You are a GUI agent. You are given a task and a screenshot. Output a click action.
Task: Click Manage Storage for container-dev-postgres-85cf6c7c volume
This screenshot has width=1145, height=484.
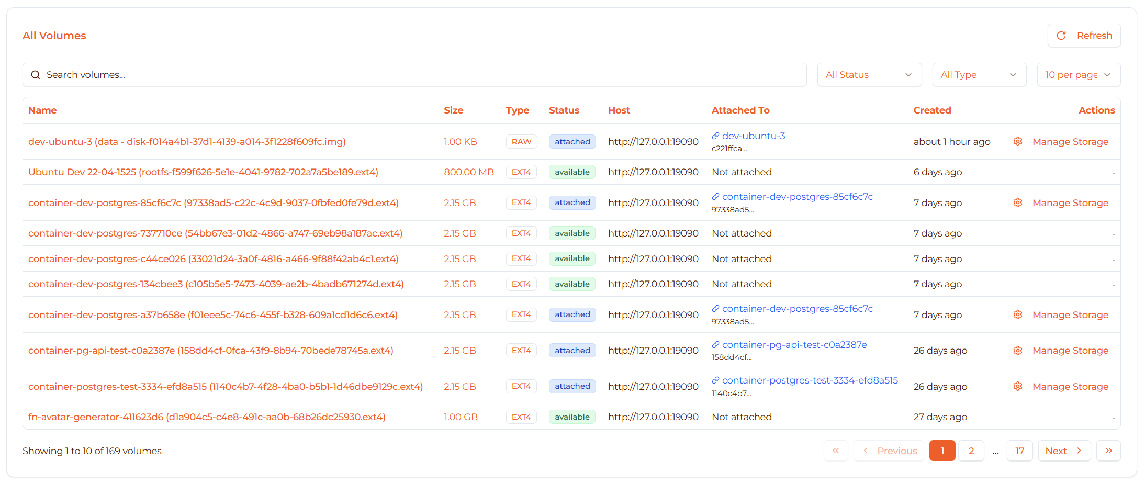(1070, 203)
